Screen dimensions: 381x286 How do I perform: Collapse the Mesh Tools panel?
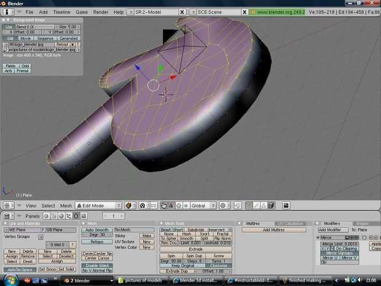[x=161, y=223]
